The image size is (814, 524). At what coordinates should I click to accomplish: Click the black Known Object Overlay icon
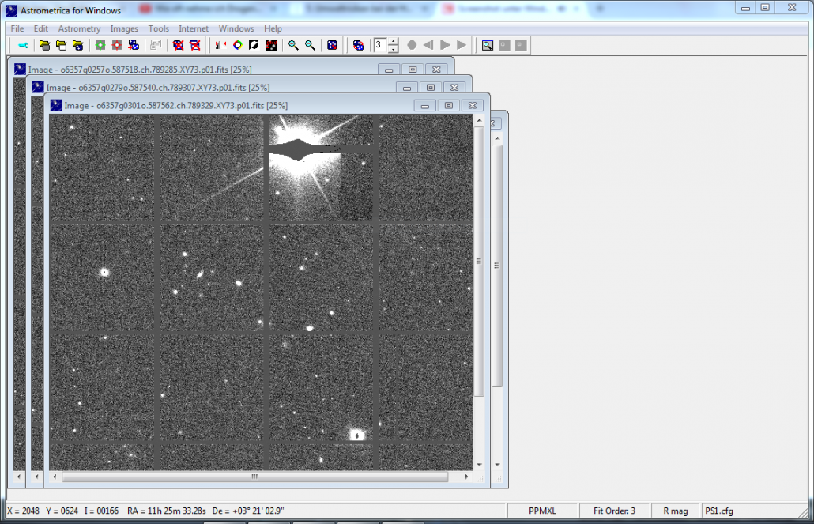tap(271, 45)
